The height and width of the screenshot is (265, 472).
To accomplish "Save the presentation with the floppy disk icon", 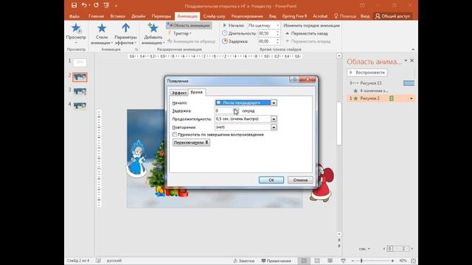I will coord(74,5).
